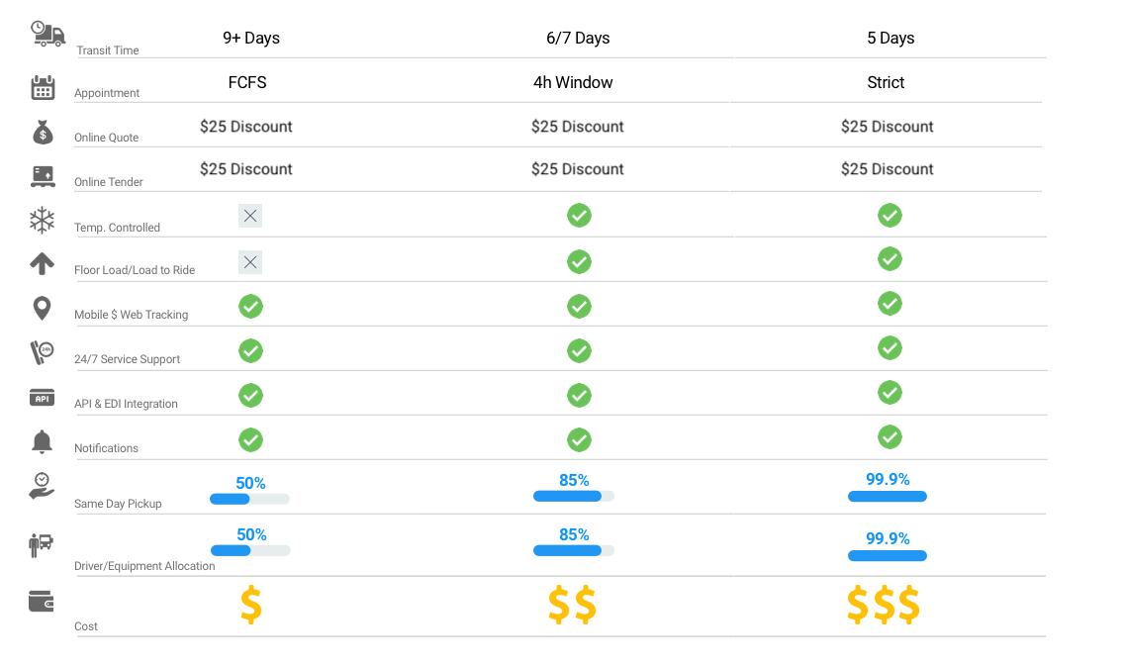Select the Notifications bell icon
The height and width of the screenshot is (666, 1123).
43,441
